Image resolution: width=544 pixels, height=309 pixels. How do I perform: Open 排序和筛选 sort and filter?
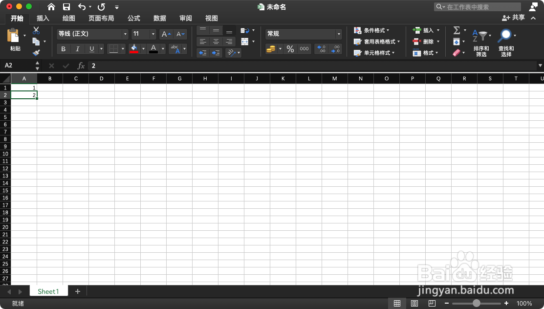tap(481, 43)
